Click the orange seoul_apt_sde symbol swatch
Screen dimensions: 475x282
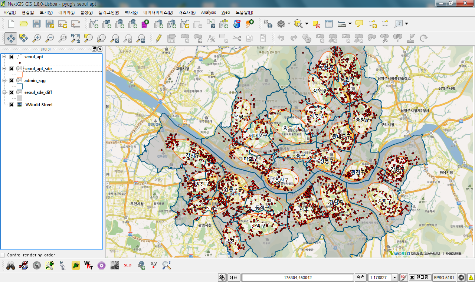[20, 75]
